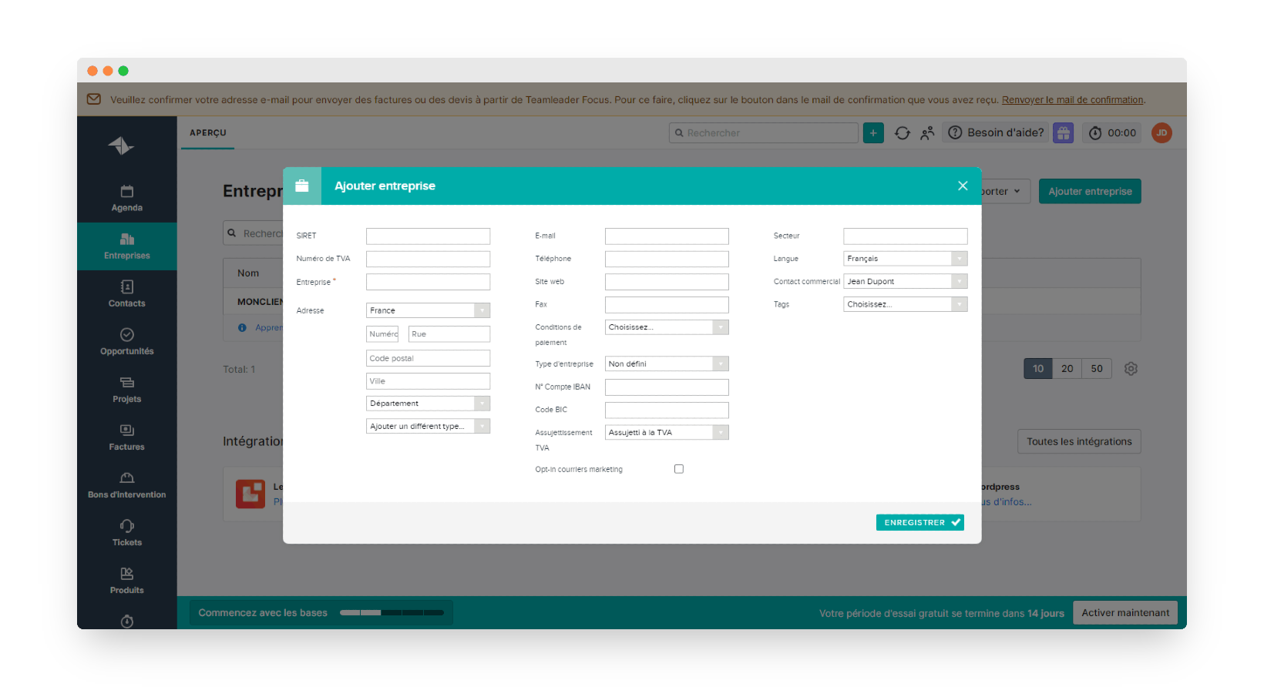
Task: Click Commencez avec les bases progress bar
Action: 321,613
